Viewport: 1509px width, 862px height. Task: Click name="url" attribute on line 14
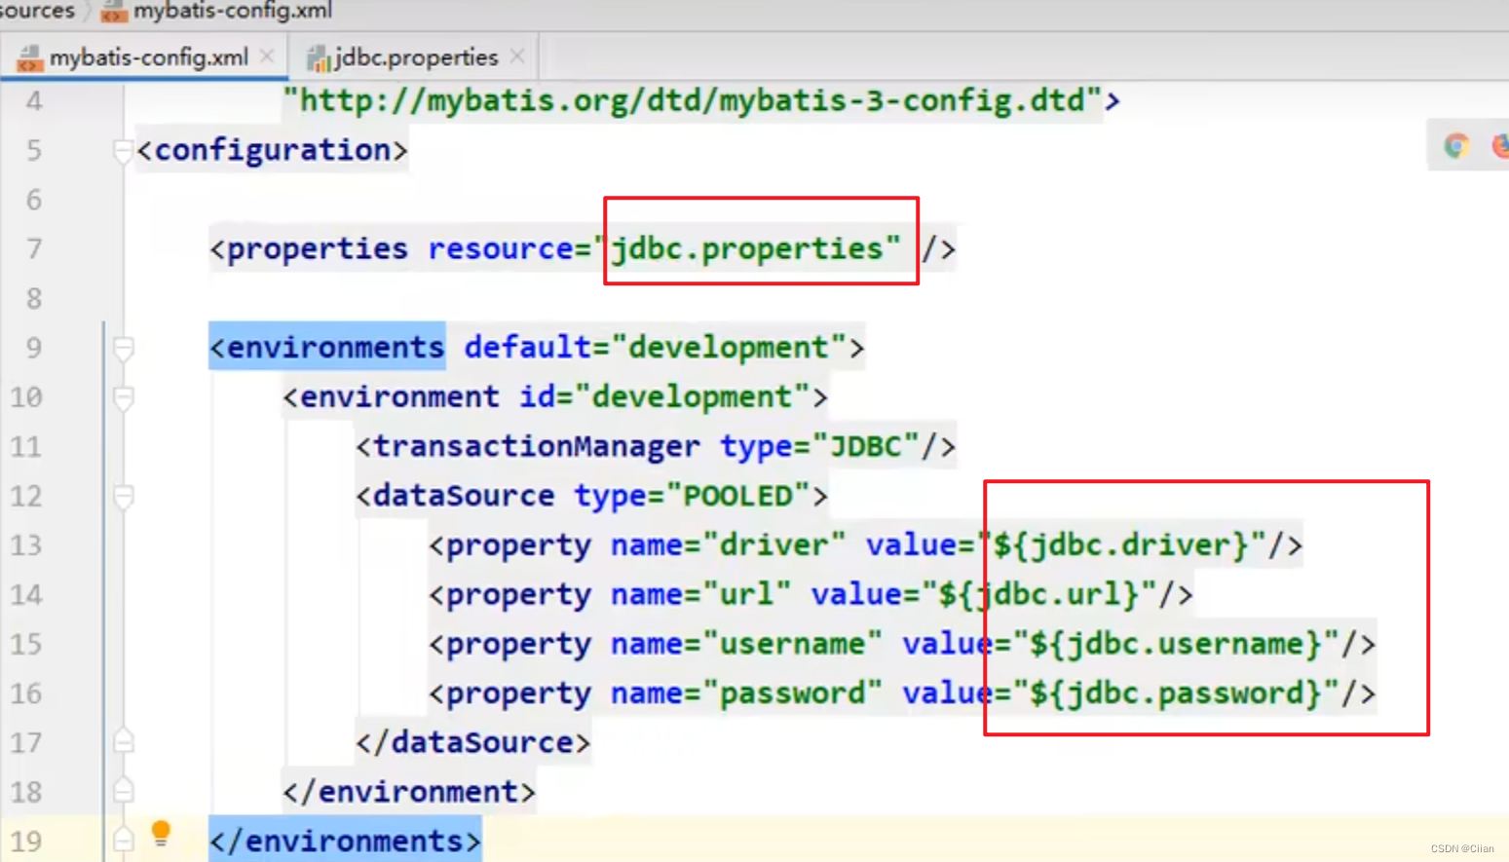[700, 595]
